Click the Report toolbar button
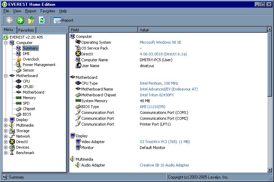 tap(63, 20)
